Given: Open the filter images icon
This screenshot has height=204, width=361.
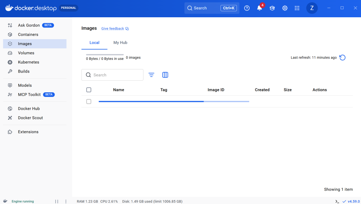Looking at the screenshot, I should (x=151, y=75).
